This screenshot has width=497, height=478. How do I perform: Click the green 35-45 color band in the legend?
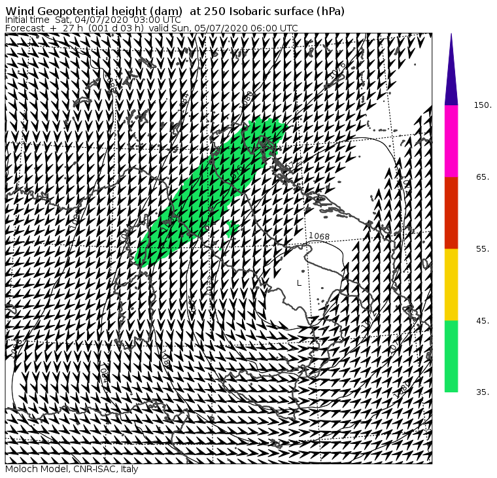451,356
